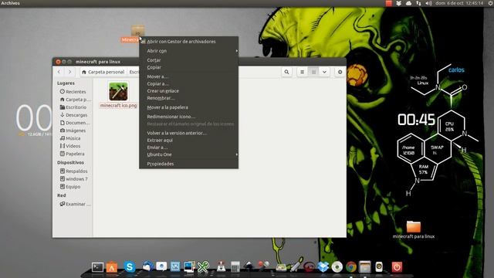Select Equipo device in sidebar
This screenshot has height=278, width=494.
pos(70,187)
